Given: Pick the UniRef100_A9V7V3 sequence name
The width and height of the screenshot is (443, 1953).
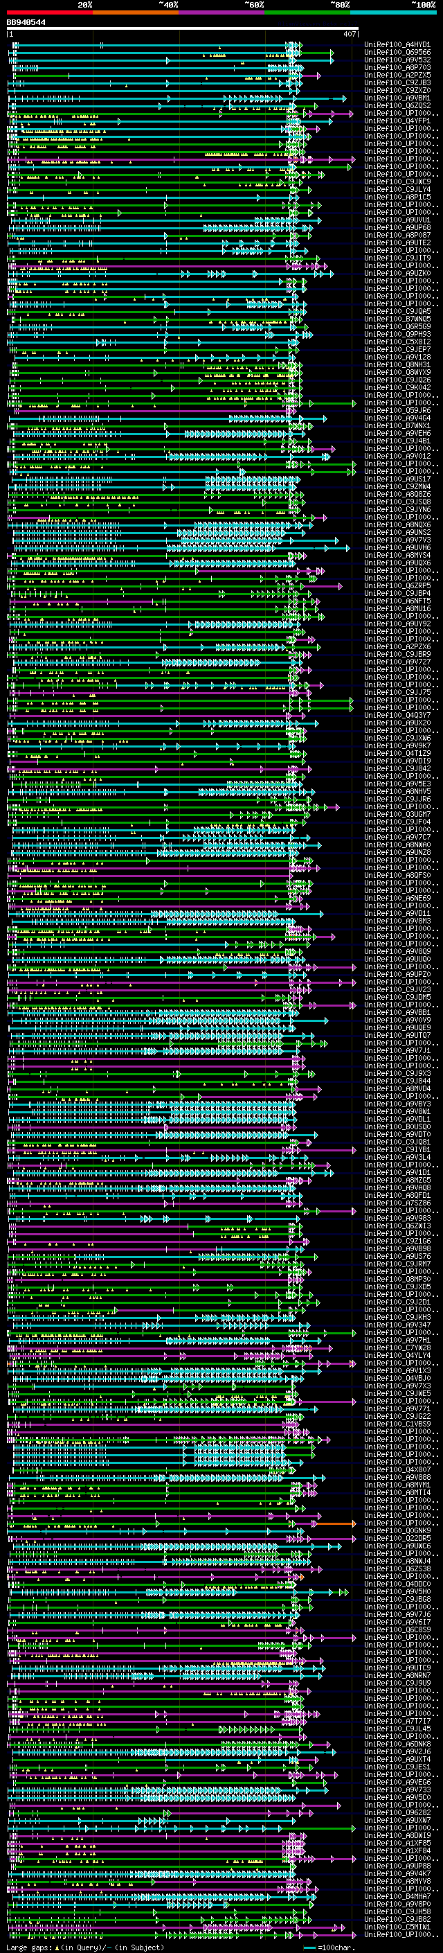Looking at the screenshot, I should 397,540.
